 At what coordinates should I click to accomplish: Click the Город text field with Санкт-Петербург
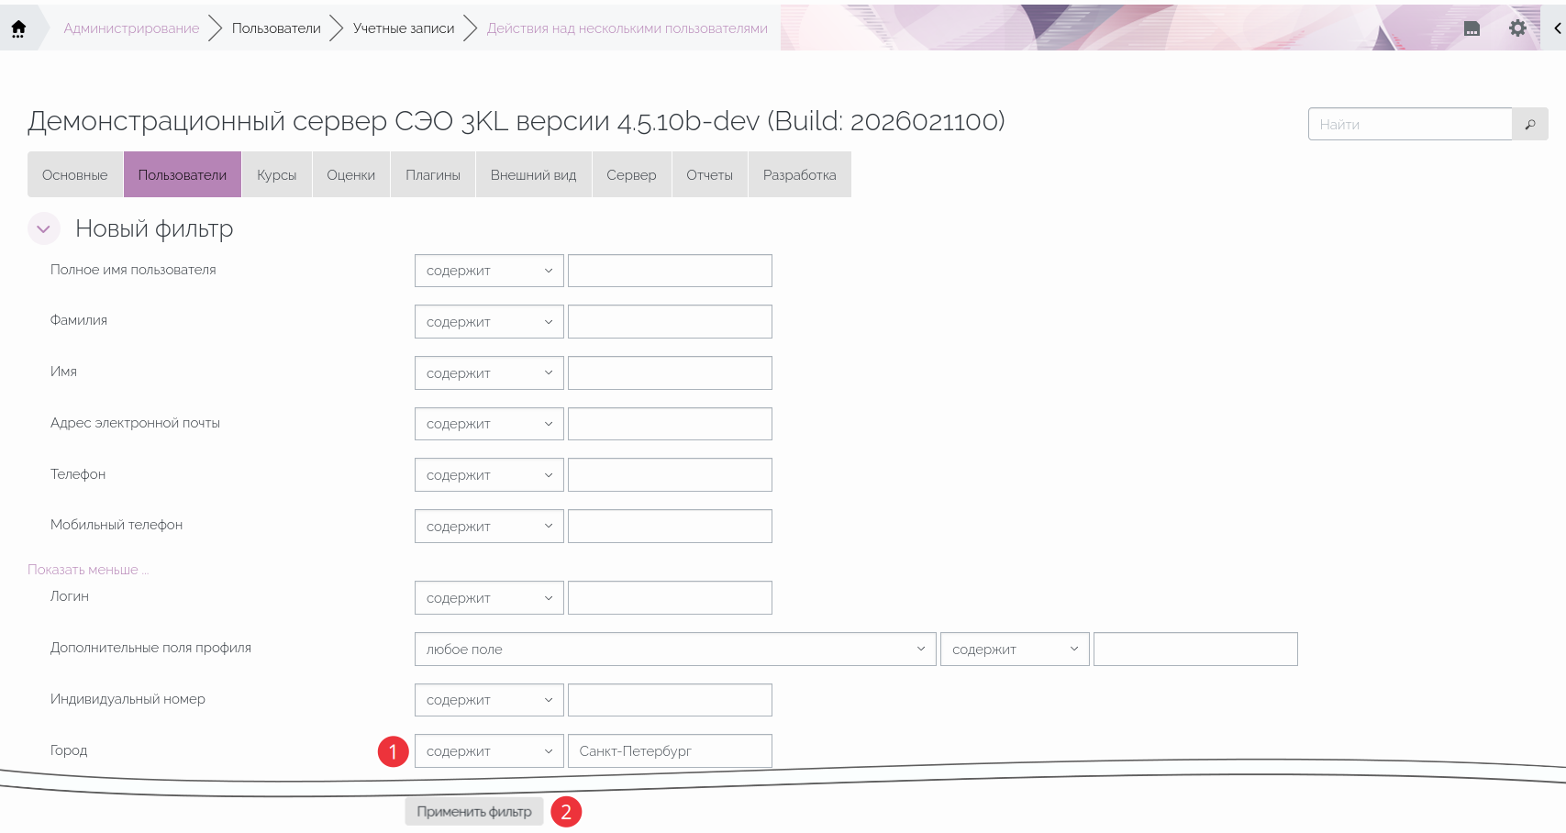tap(670, 751)
